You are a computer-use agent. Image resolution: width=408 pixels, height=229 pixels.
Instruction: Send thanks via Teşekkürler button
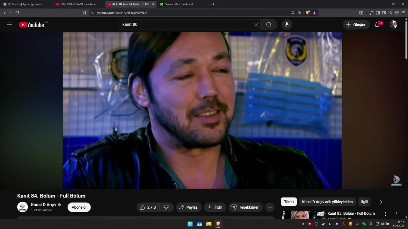pyautogui.click(x=245, y=207)
